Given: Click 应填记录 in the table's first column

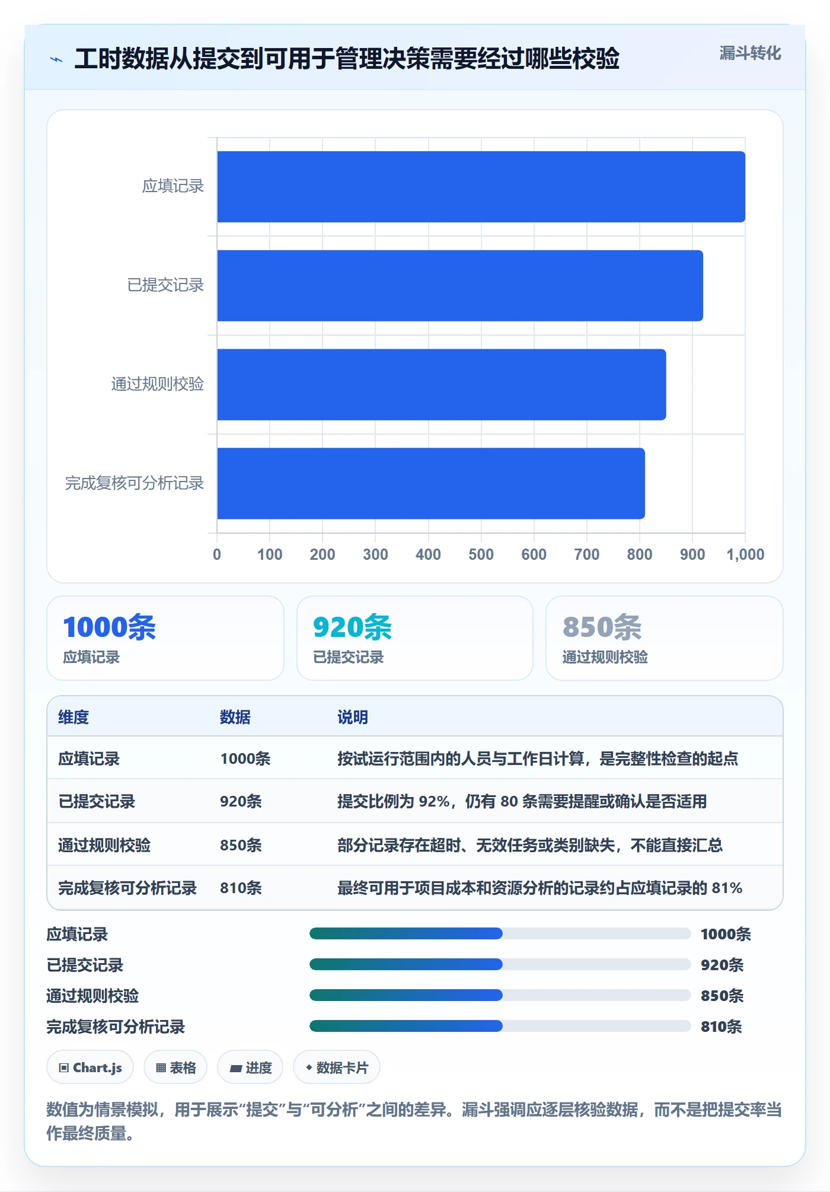Looking at the screenshot, I should 89,758.
